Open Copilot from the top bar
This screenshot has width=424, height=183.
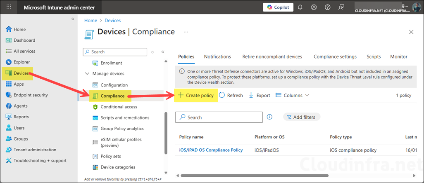pyautogui.click(x=278, y=7)
